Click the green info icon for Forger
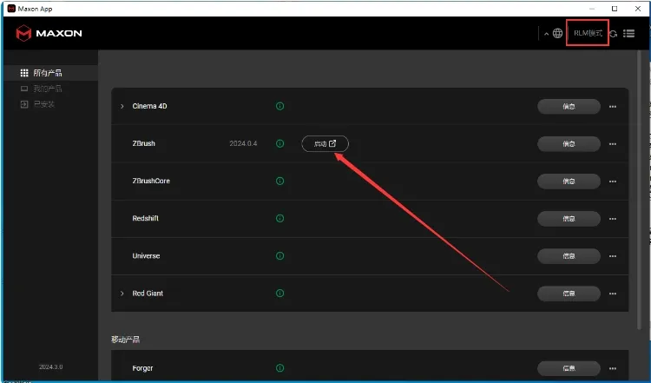 click(x=279, y=367)
